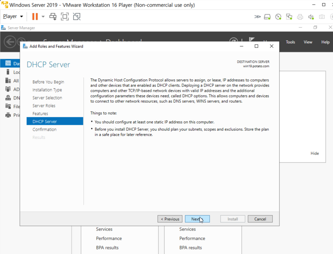333x254 pixels.
Task: Click the Server Manager title bar icon
Action: [3, 28]
